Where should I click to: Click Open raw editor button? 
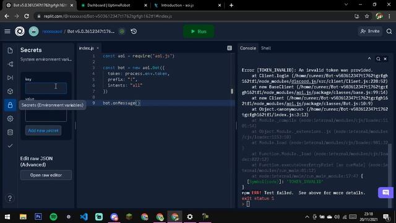(46, 175)
